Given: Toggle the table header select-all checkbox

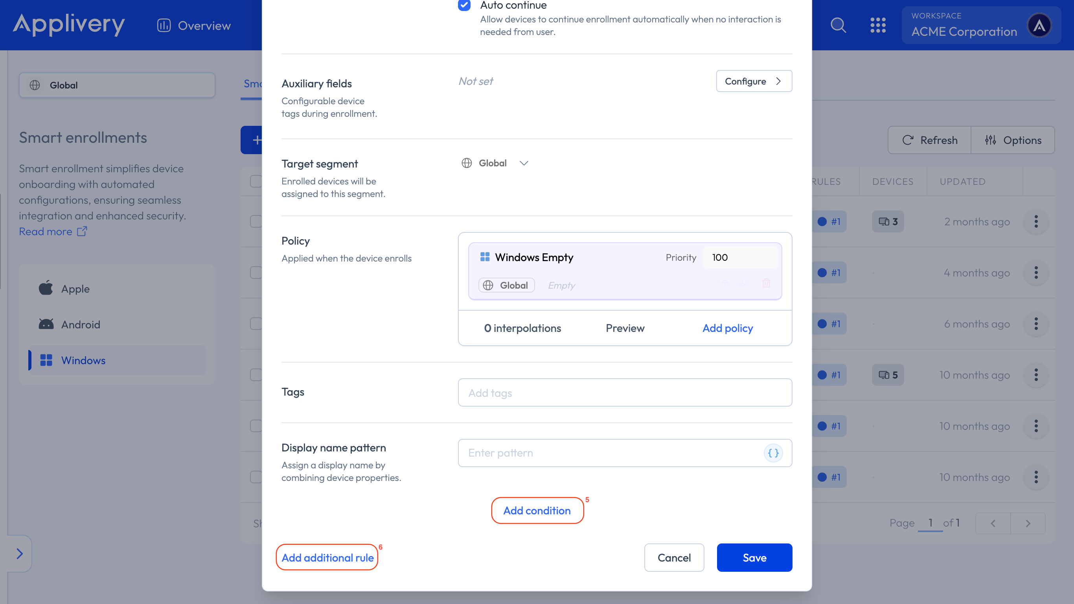Looking at the screenshot, I should pos(256,181).
